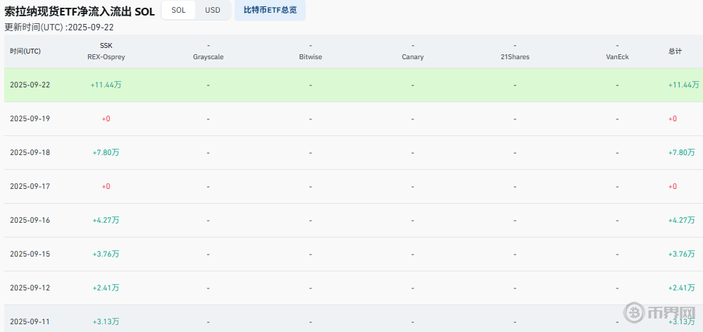Screen dimensions: 703x332
Task: Click the Grayscale column header
Action: pos(208,51)
